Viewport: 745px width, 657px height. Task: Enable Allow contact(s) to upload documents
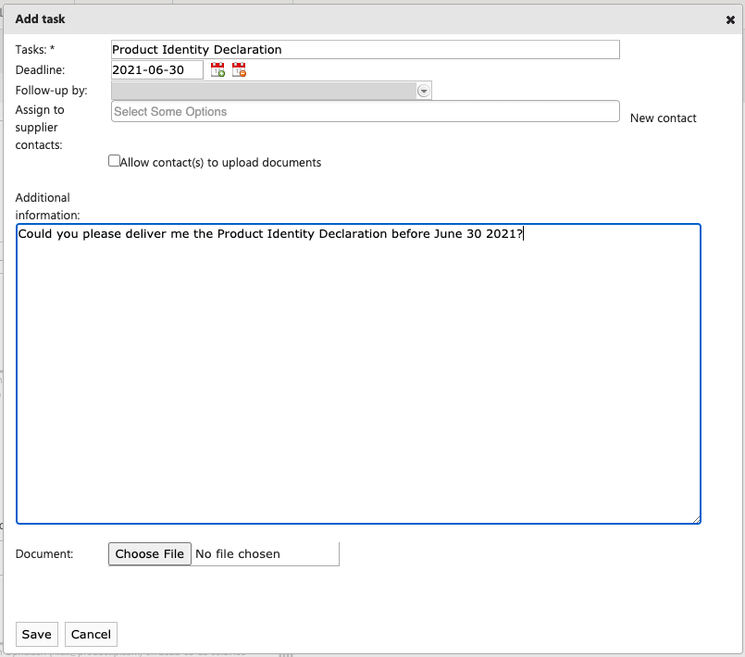(x=114, y=161)
